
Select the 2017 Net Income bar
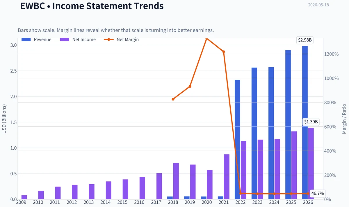tap(159, 186)
